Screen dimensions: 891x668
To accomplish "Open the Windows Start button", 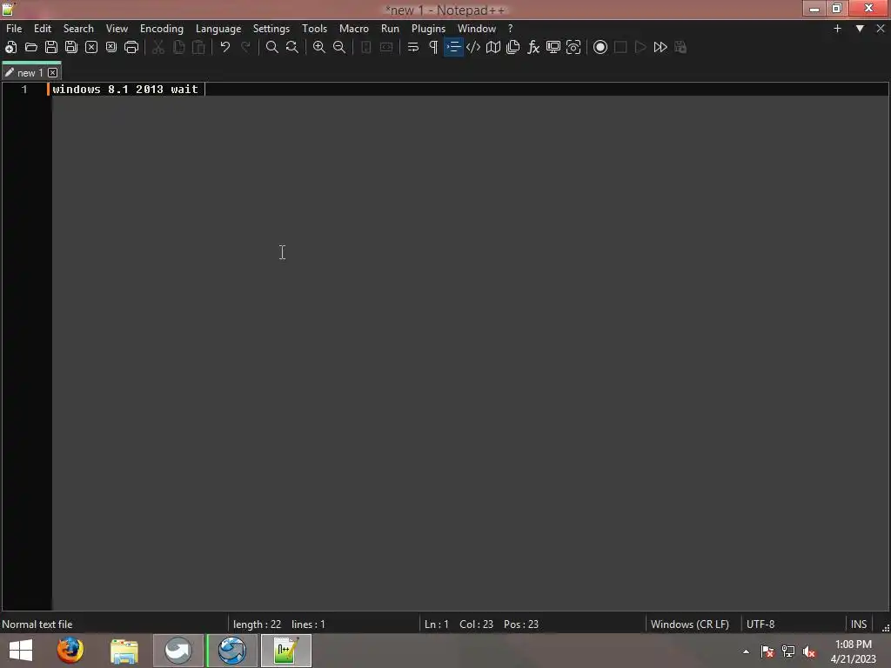I will coord(21,651).
